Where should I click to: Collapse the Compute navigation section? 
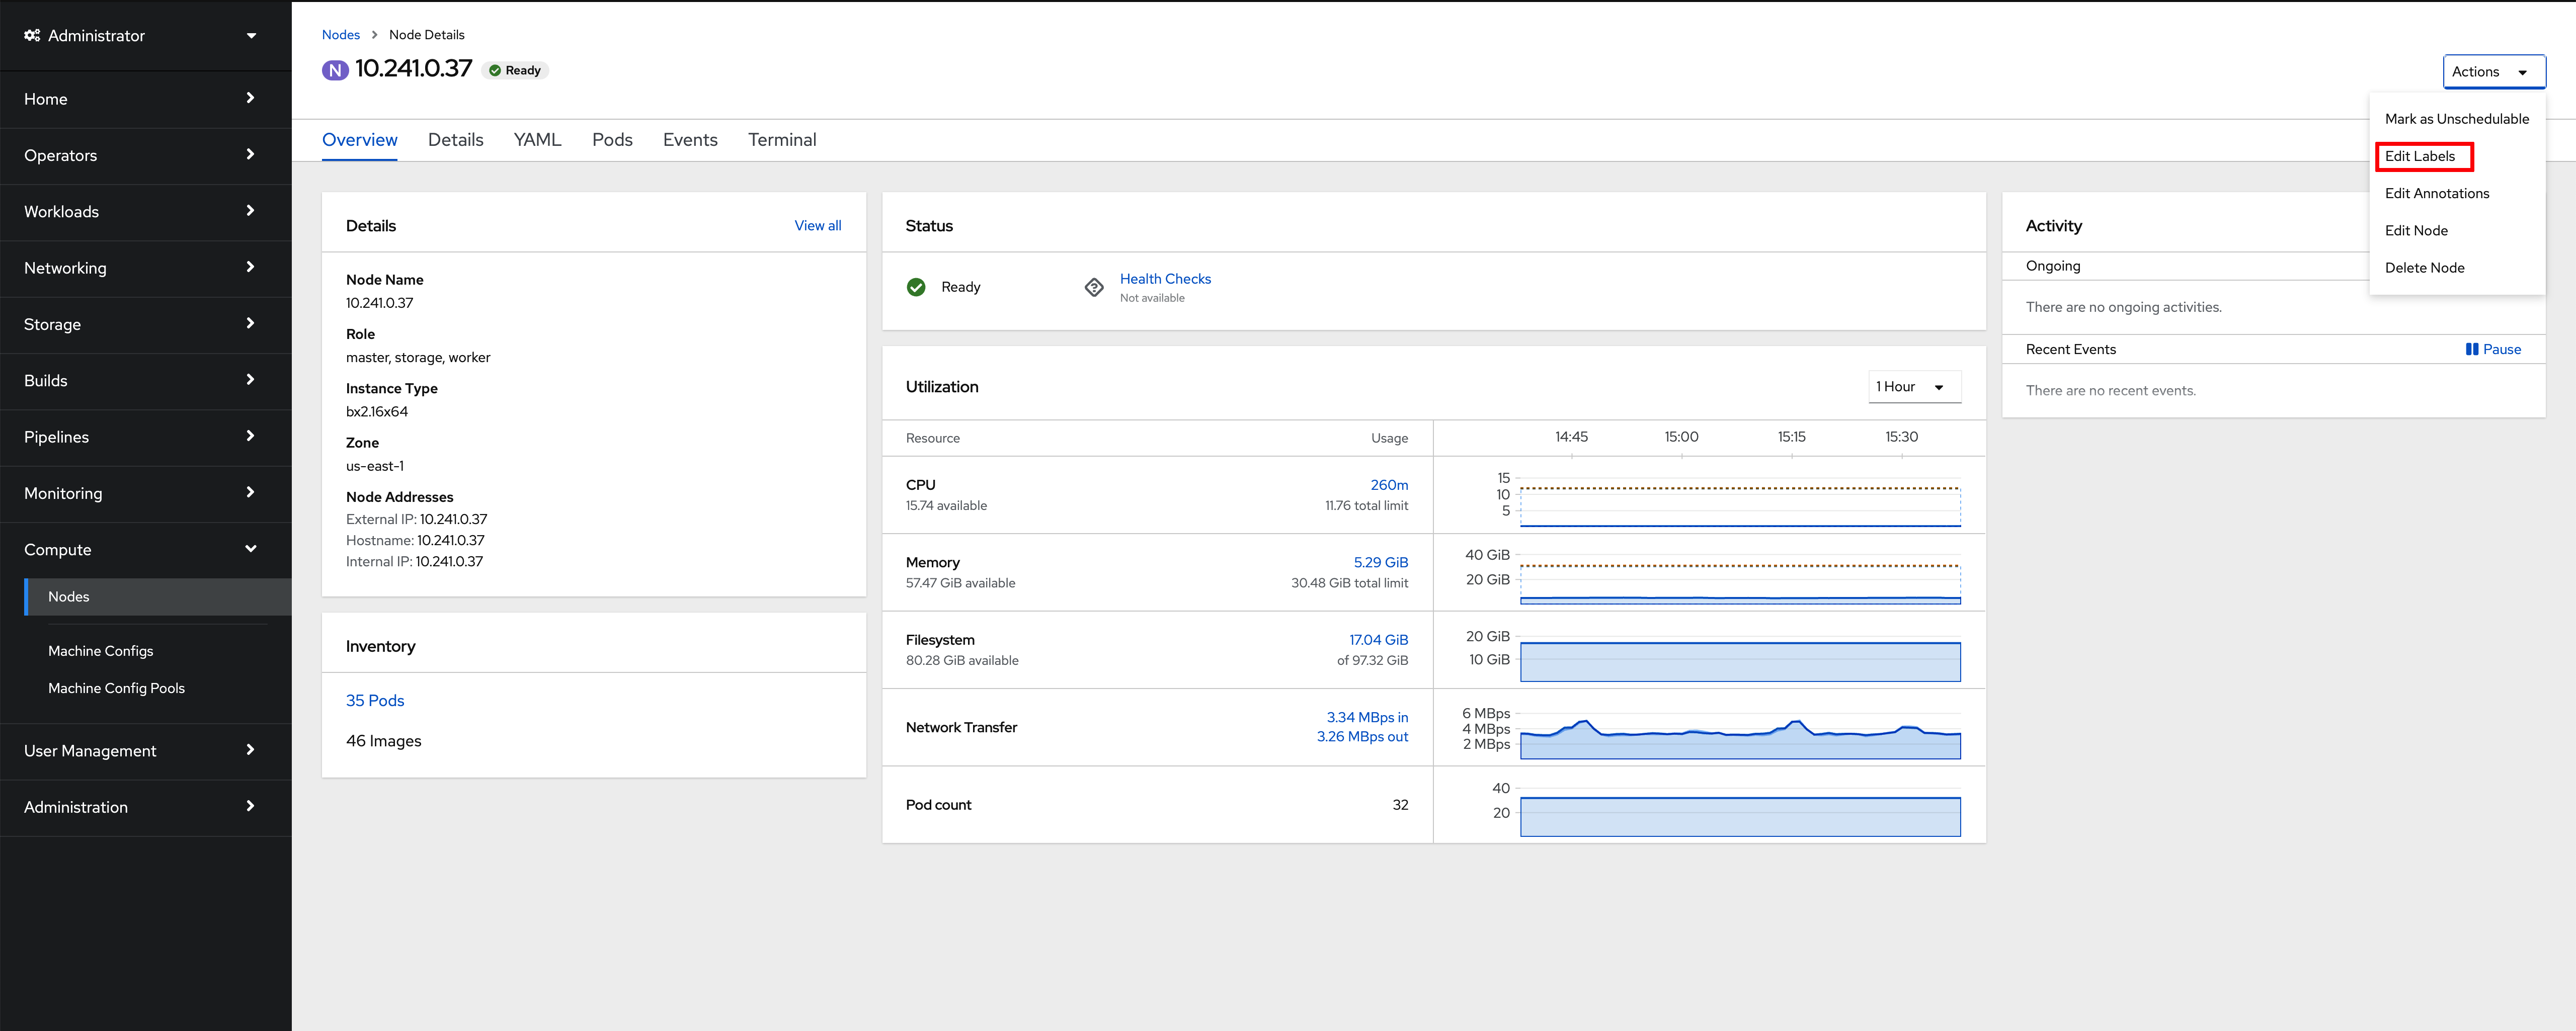point(146,550)
